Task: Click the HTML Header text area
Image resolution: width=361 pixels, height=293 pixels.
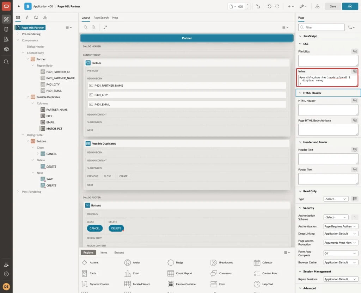Action: (328, 110)
